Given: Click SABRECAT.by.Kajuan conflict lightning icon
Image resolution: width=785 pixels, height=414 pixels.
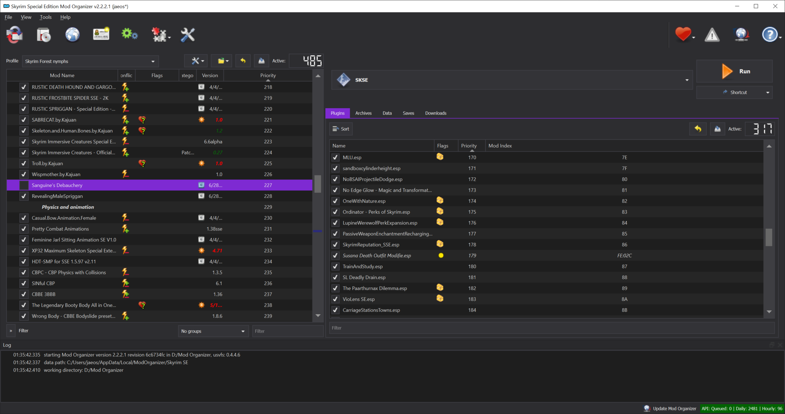Looking at the screenshot, I should coord(126,120).
